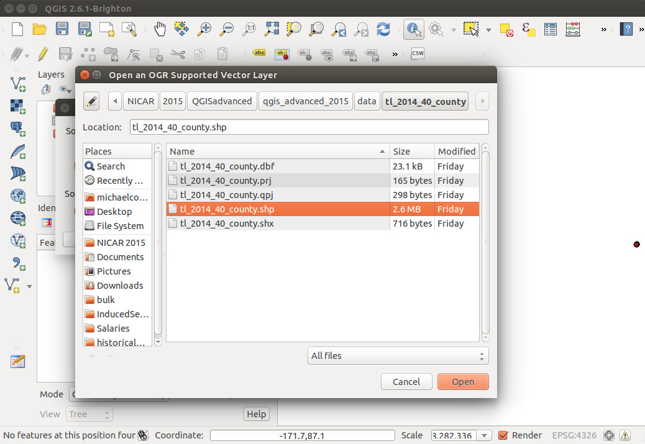Navigate to the 2015 path folder
This screenshot has width=645, height=444.
(x=172, y=101)
